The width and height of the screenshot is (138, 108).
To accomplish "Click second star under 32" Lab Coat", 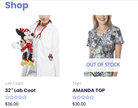I will pos(11,97).
